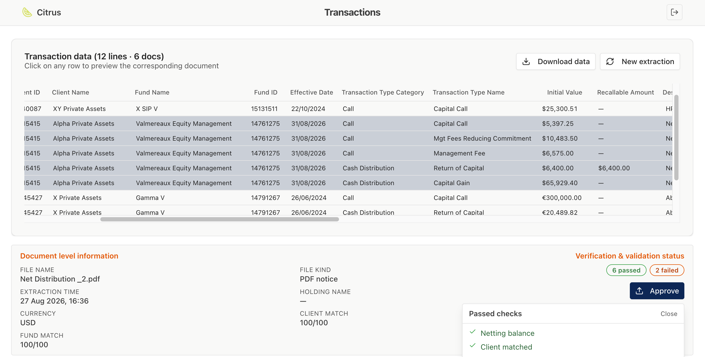Image resolution: width=705 pixels, height=357 pixels.
Task: Select the €300,000.00 Gamma V row
Action: [348, 198]
